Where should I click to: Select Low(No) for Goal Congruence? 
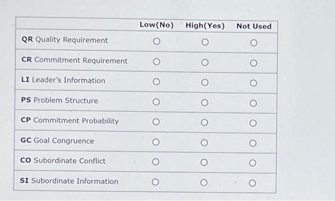(x=156, y=142)
